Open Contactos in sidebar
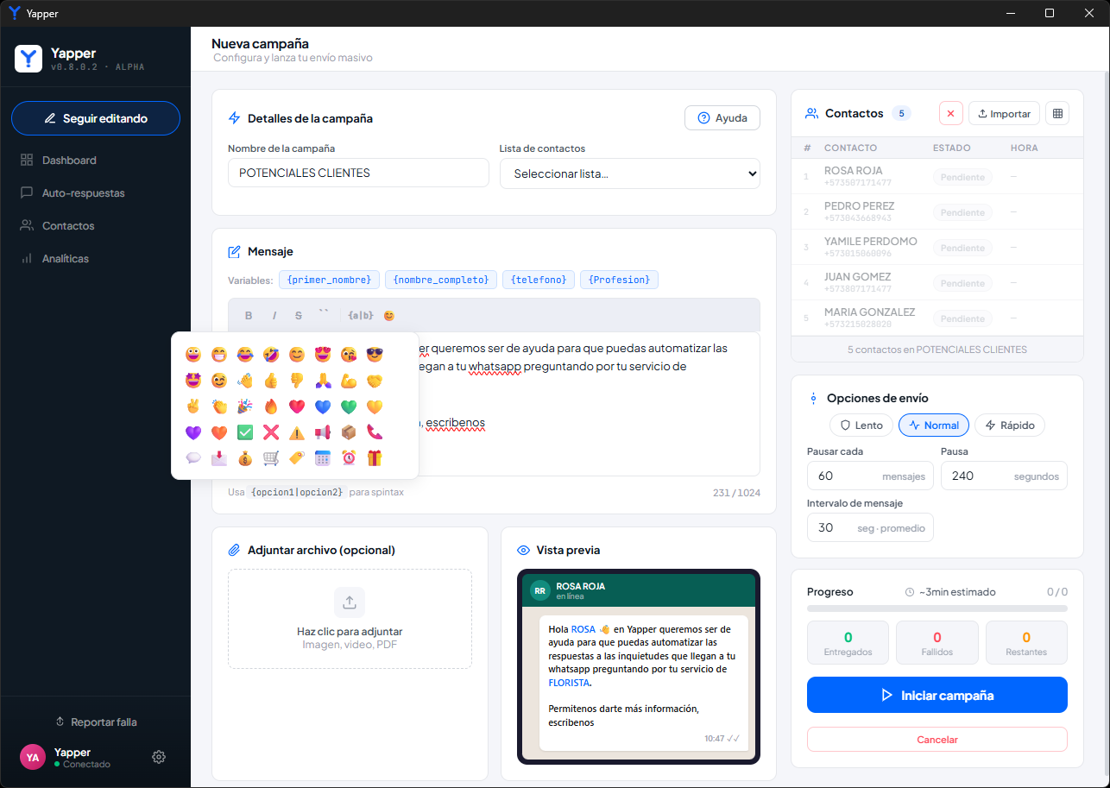 pos(95,225)
